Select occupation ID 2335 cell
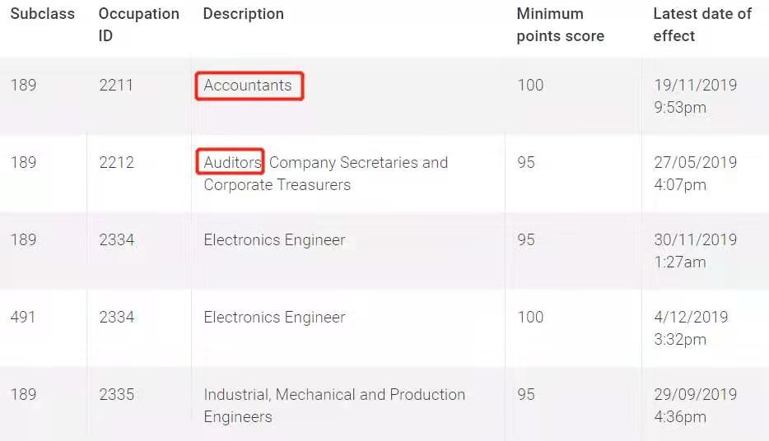The width and height of the screenshot is (769, 441). tap(116, 394)
